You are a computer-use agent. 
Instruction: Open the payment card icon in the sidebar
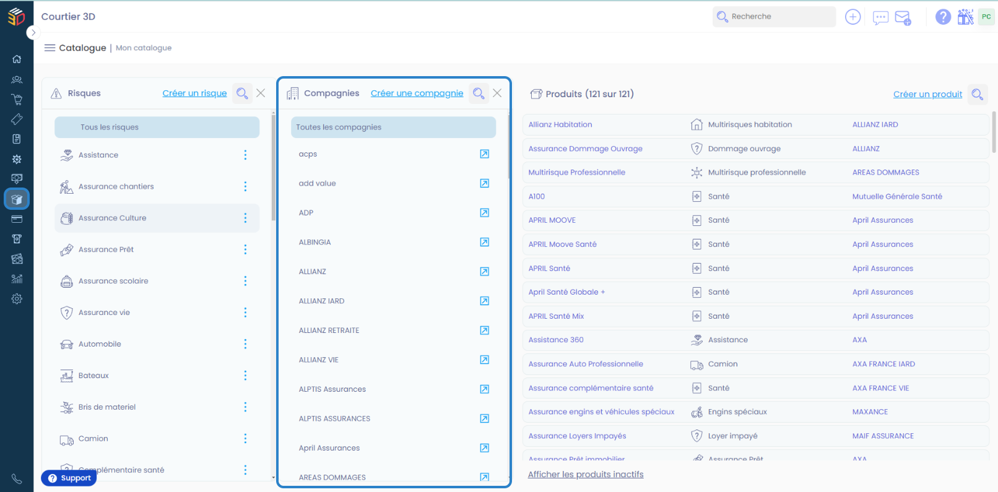pyautogui.click(x=17, y=219)
